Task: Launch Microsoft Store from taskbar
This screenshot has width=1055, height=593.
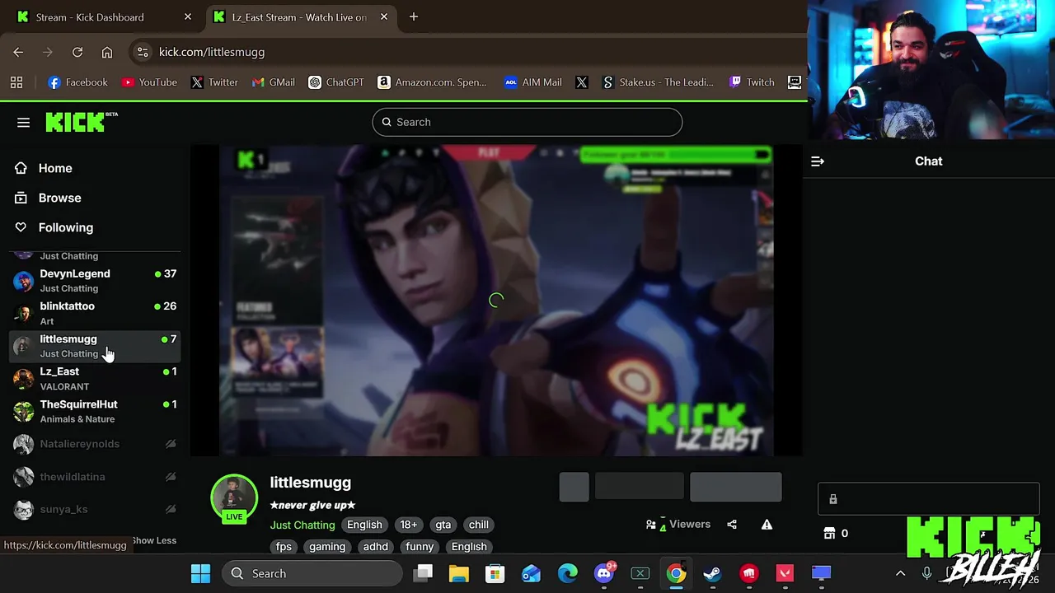Action: point(495,573)
